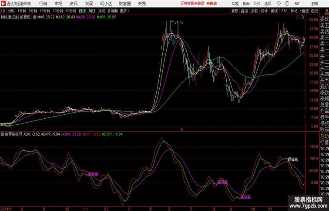The image size is (329, 211).
Task: Switch to 5分钟 period
Action: click(33, 11)
